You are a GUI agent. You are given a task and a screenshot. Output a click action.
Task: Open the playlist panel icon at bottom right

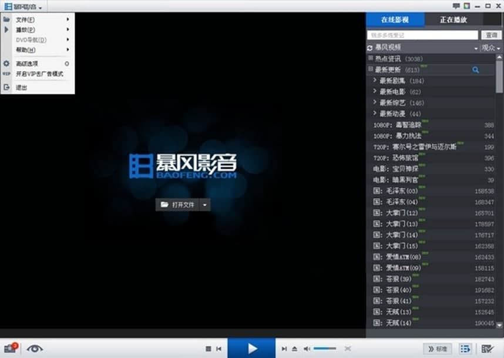(464, 348)
